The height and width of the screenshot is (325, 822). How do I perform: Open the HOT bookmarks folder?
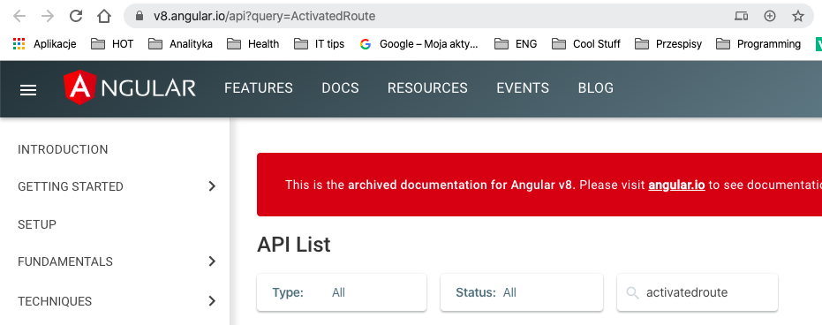[x=112, y=44]
